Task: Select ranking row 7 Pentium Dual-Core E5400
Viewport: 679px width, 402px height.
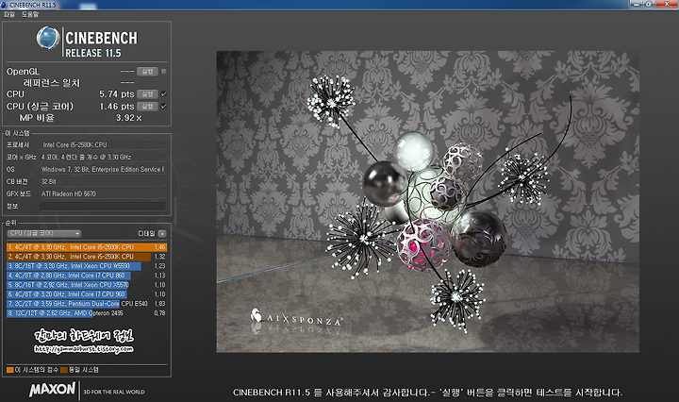Action: tap(87, 304)
